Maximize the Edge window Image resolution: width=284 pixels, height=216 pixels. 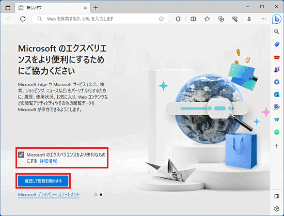pos(262,7)
